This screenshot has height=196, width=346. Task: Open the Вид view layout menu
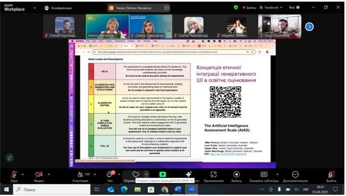[x=294, y=7]
